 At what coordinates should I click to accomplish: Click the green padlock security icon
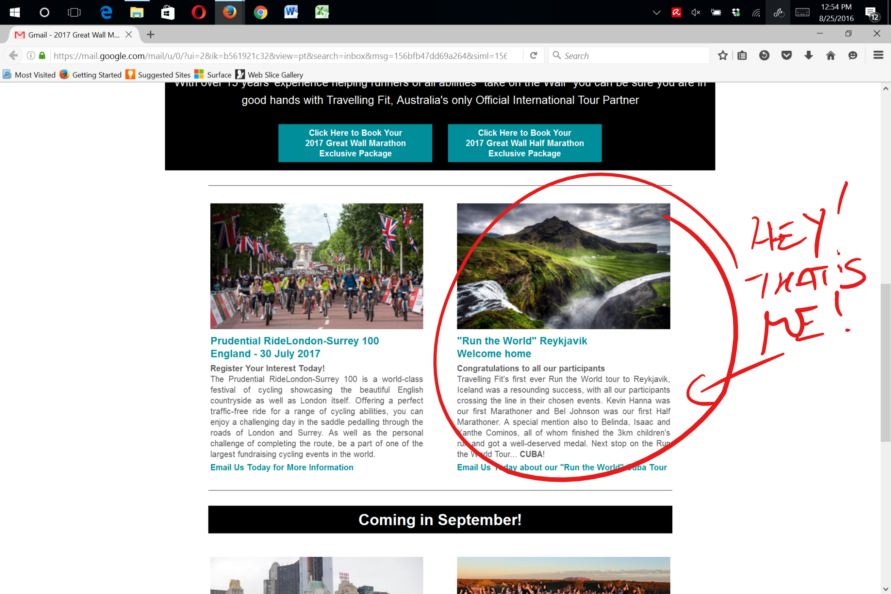pos(42,55)
